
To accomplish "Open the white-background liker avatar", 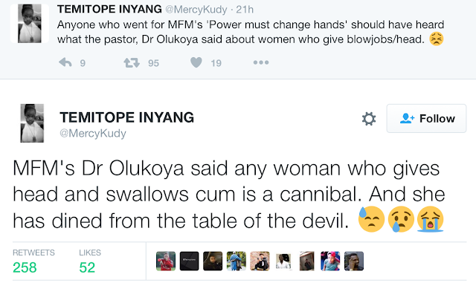I will pos(283,261).
